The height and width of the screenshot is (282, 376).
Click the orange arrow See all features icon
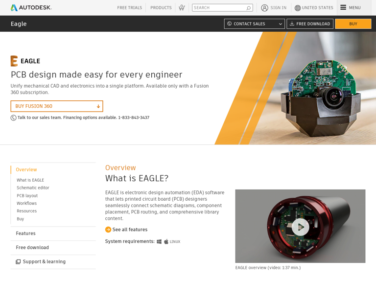108,230
